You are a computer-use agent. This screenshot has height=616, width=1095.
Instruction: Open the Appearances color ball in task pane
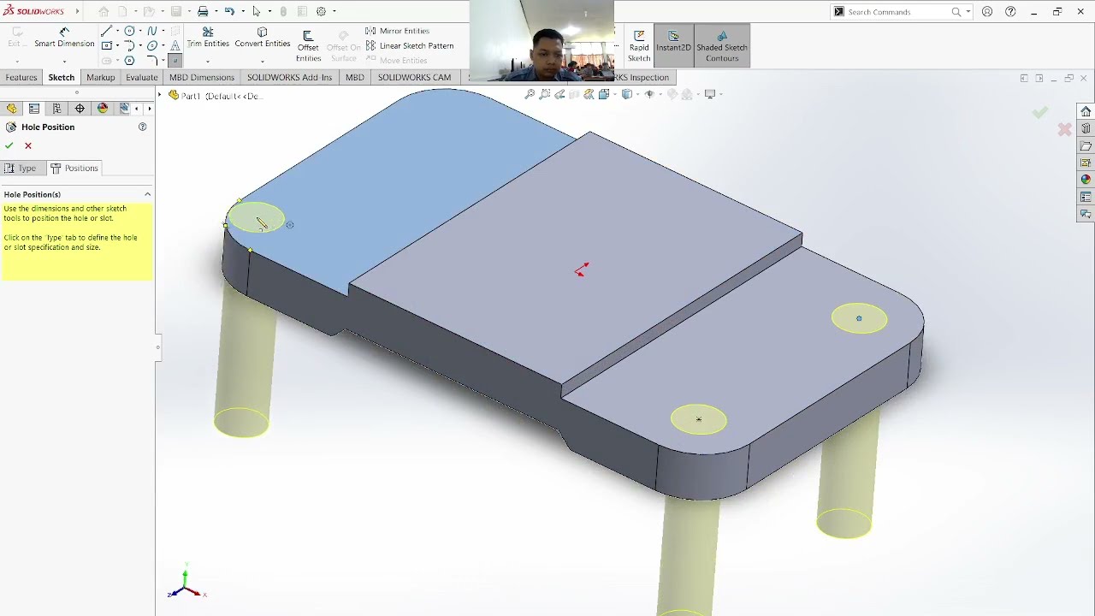1086,180
